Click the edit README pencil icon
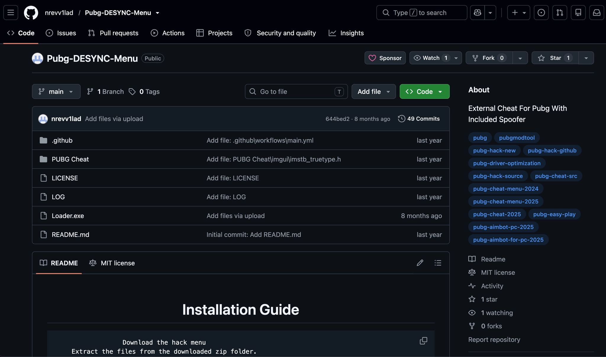The height and width of the screenshot is (357, 606). click(420, 263)
